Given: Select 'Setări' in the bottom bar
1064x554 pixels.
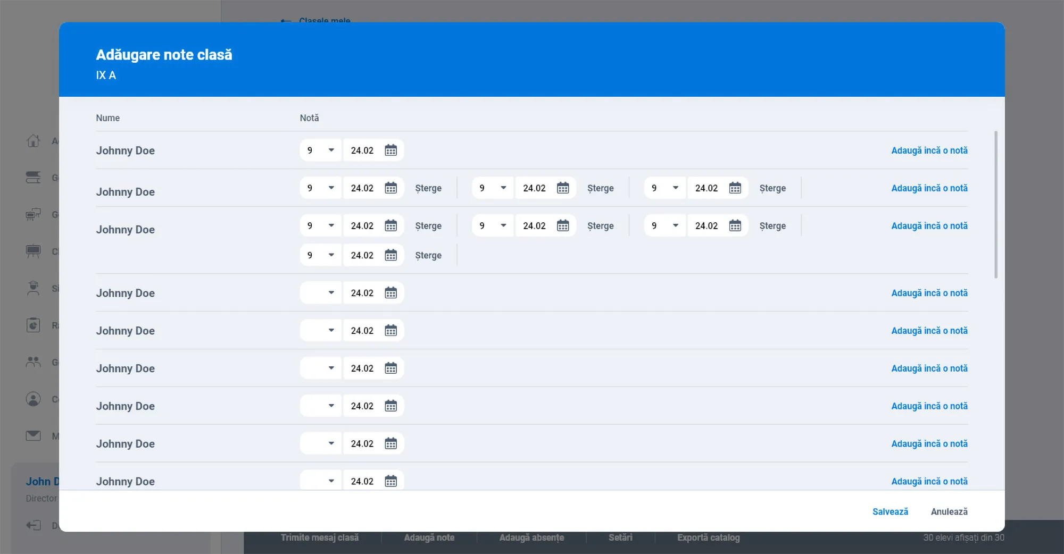Looking at the screenshot, I should [620, 538].
